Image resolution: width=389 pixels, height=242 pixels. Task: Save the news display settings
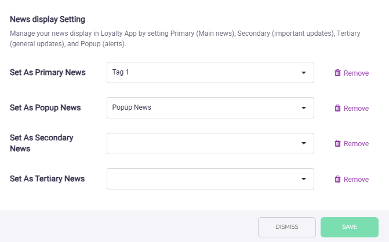coord(349,227)
